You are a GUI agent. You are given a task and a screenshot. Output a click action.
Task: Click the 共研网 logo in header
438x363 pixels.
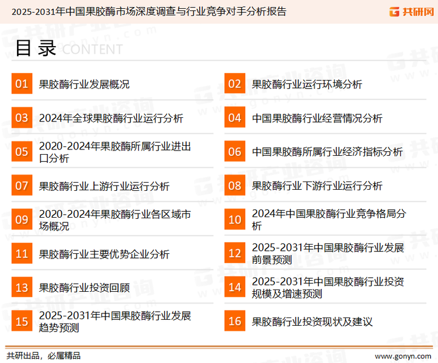[x=412, y=12]
